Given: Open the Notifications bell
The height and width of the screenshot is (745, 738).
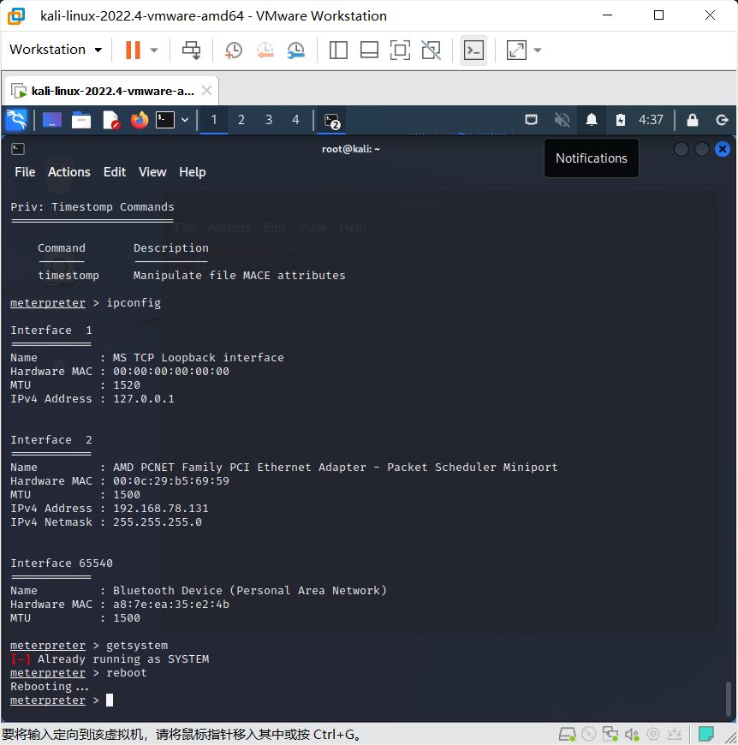Looking at the screenshot, I should tap(592, 120).
